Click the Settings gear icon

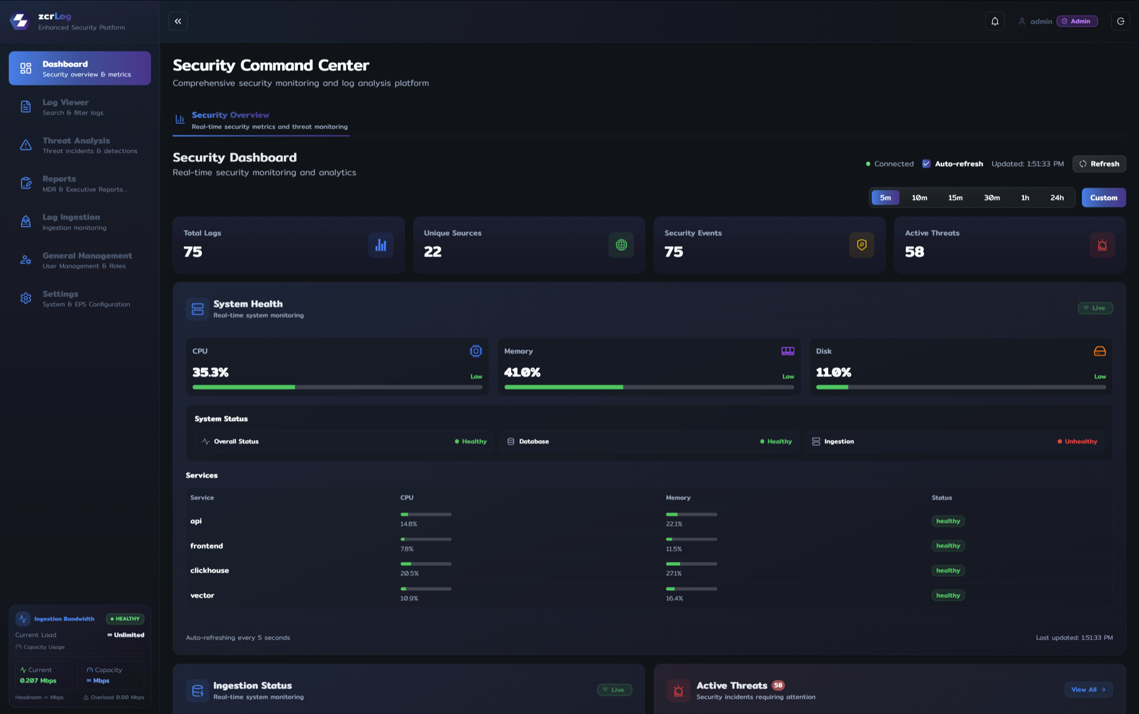(x=26, y=298)
